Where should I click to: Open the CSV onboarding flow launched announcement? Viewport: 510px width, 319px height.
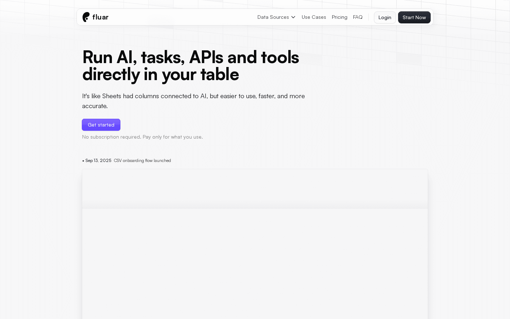(x=142, y=161)
